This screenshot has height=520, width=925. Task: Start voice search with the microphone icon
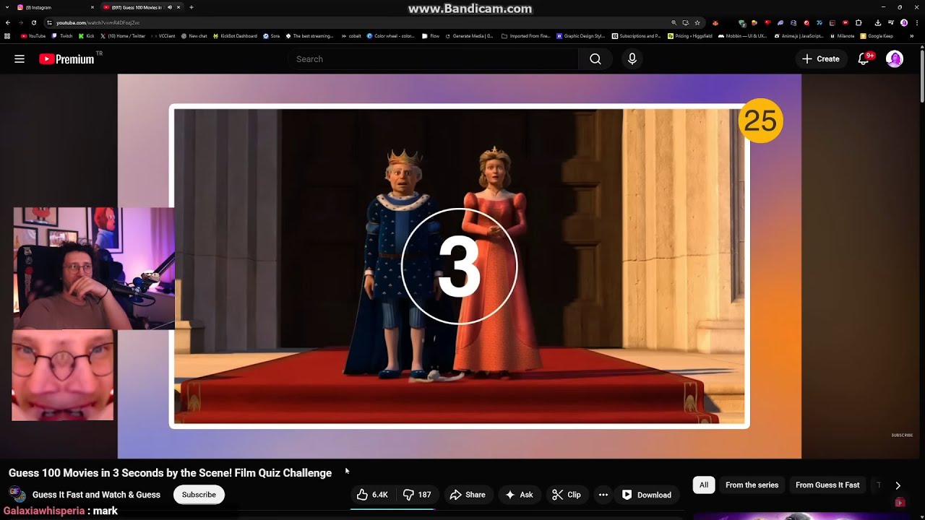pos(632,59)
